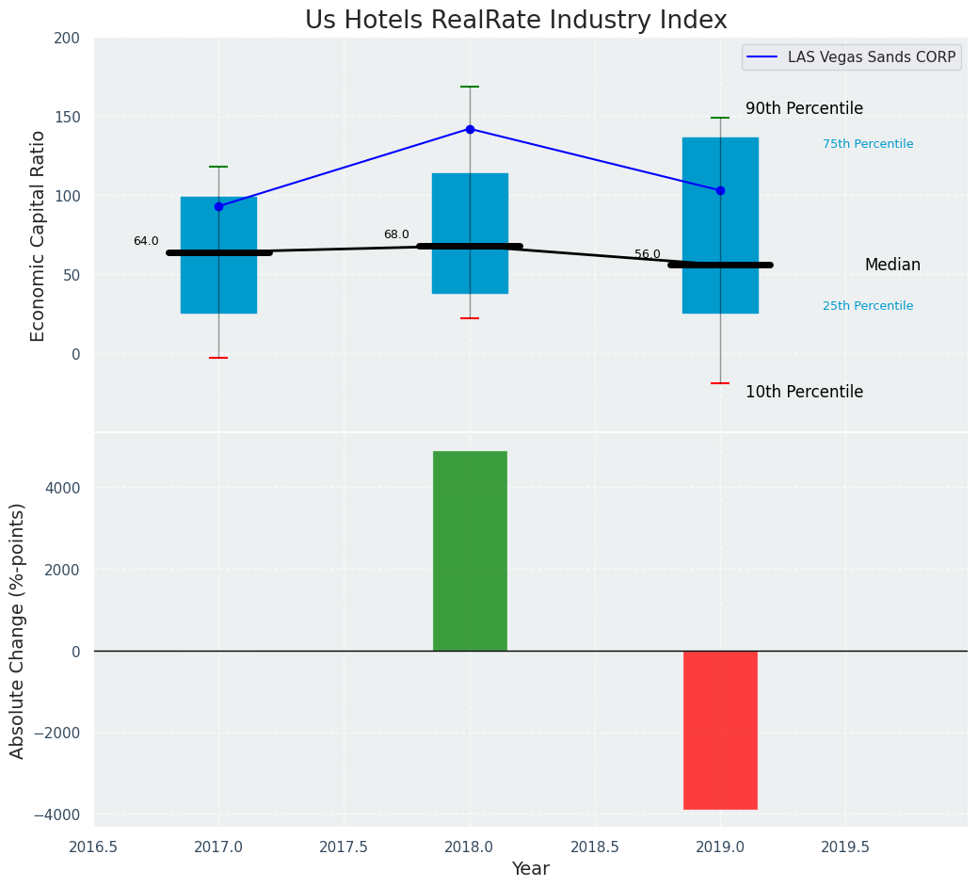Click the black Median annotation text

892,266
